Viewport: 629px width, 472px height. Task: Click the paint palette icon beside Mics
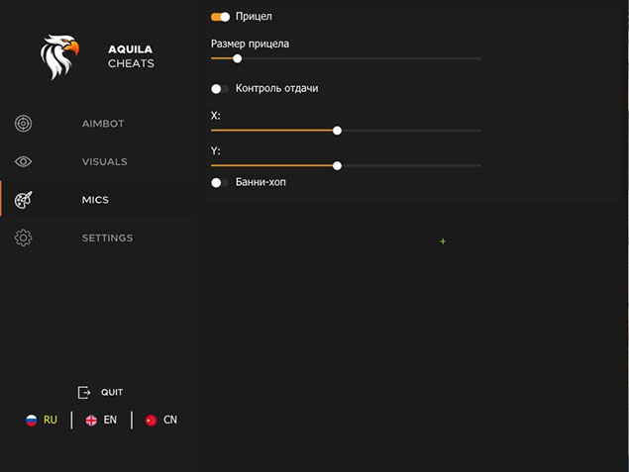coord(24,200)
